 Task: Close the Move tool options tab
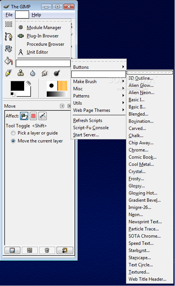pyautogui.click(x=69, y=106)
